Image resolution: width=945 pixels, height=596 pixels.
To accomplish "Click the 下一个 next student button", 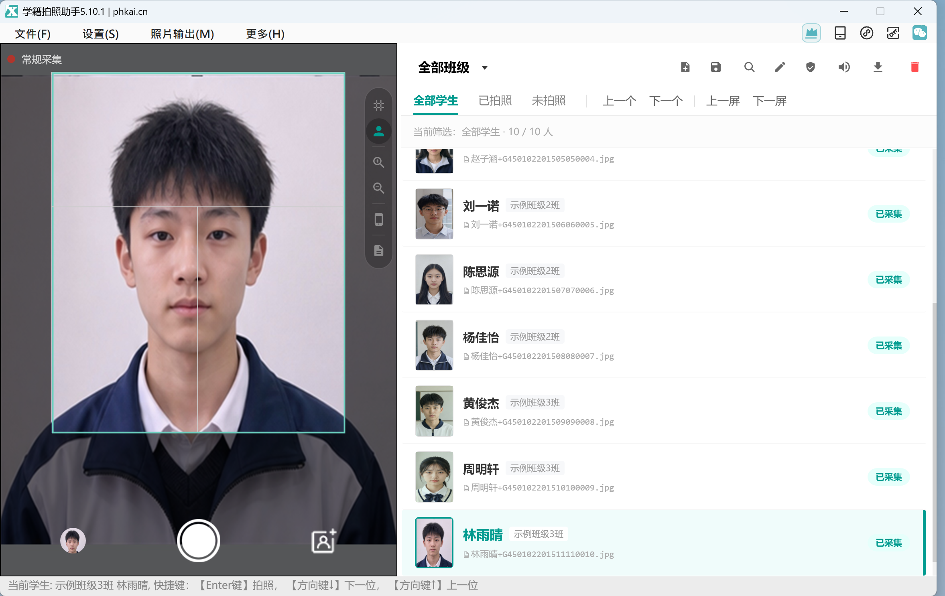I will (x=666, y=101).
